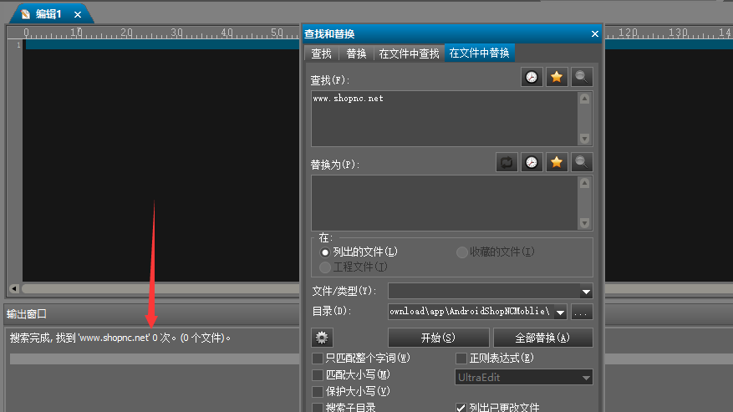Browse directory with the ellipsis button

[x=582, y=312]
